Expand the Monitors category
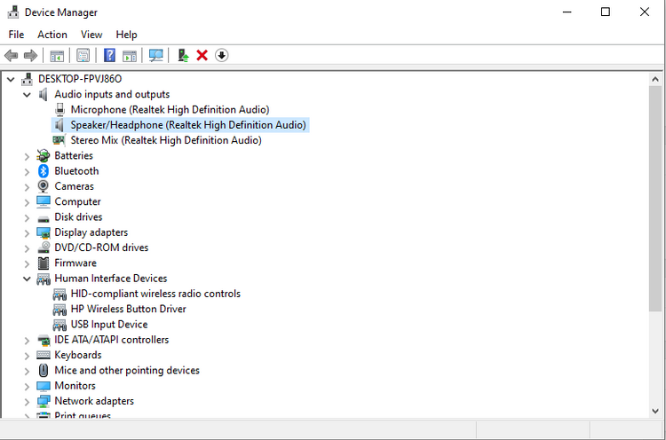 [x=27, y=386]
